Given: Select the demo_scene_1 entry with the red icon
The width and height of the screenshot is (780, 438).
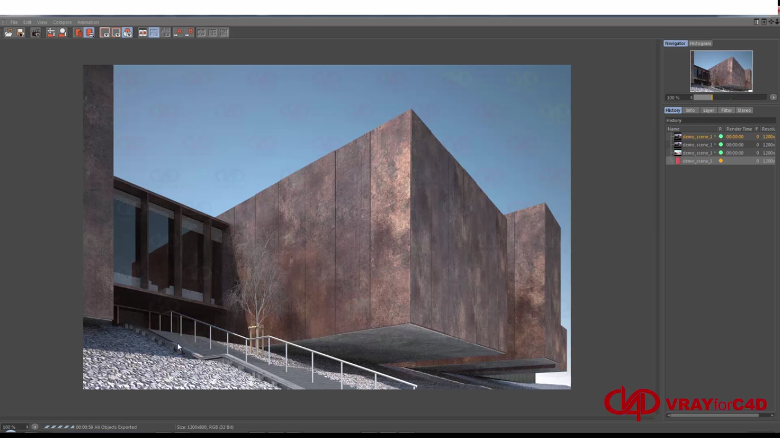Looking at the screenshot, I should pyautogui.click(x=721, y=161).
